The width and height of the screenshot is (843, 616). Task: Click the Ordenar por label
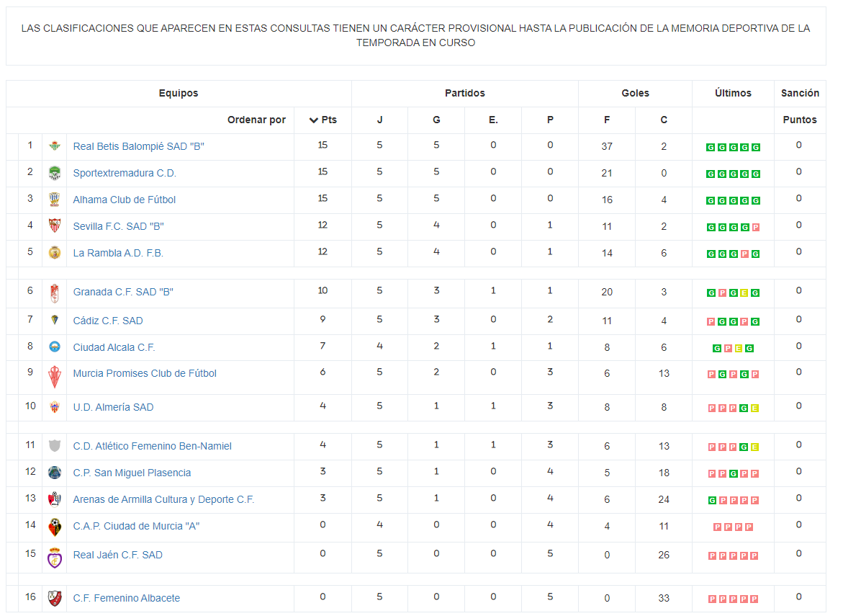256,120
